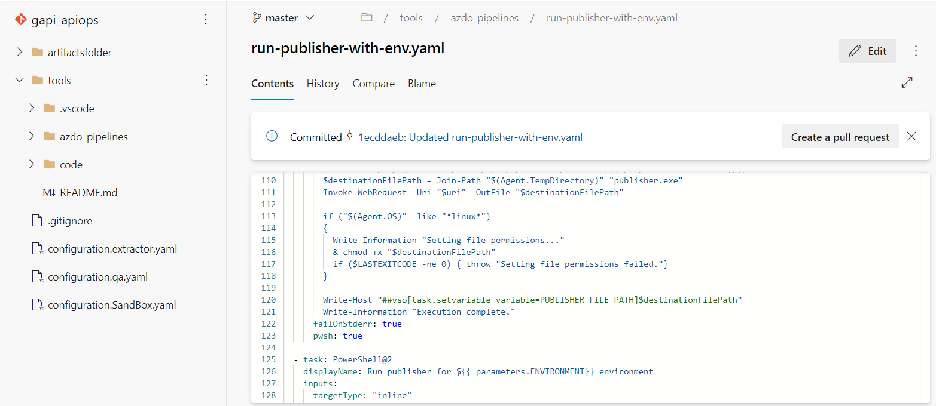Viewport: 936px width, 406px height.
Task: Click the folder icon in the breadcrumb
Action: (367, 17)
